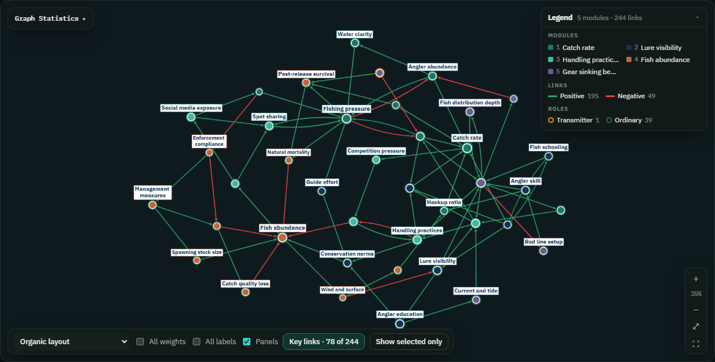
Task: Click the fit-to-view diagonal arrows icon
Action: pyautogui.click(x=696, y=326)
